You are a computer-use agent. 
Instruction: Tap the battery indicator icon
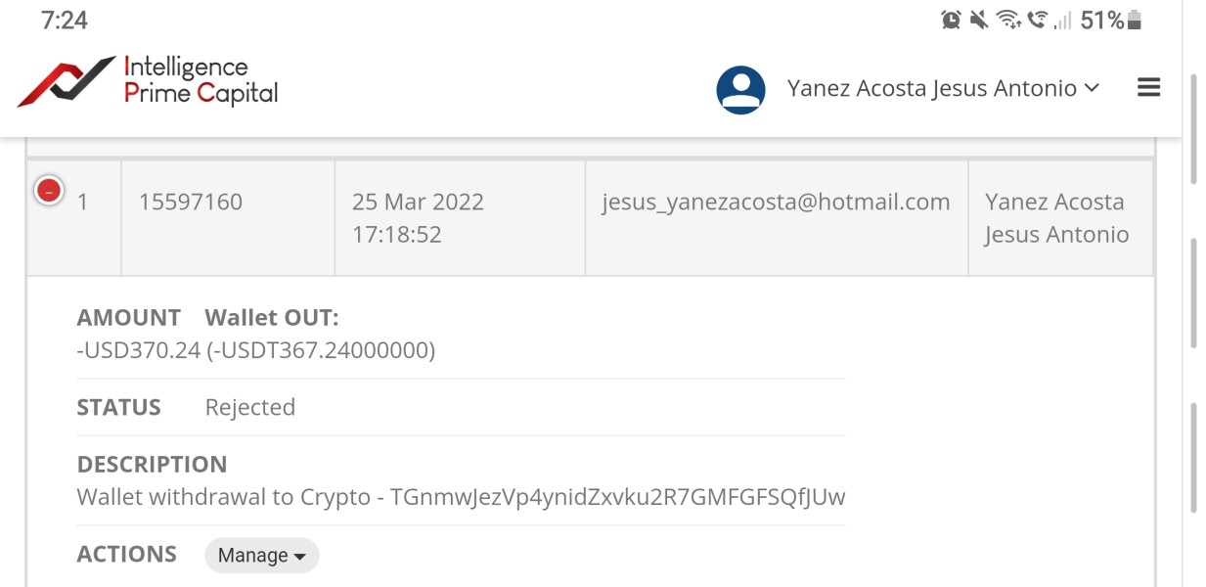(1135, 20)
